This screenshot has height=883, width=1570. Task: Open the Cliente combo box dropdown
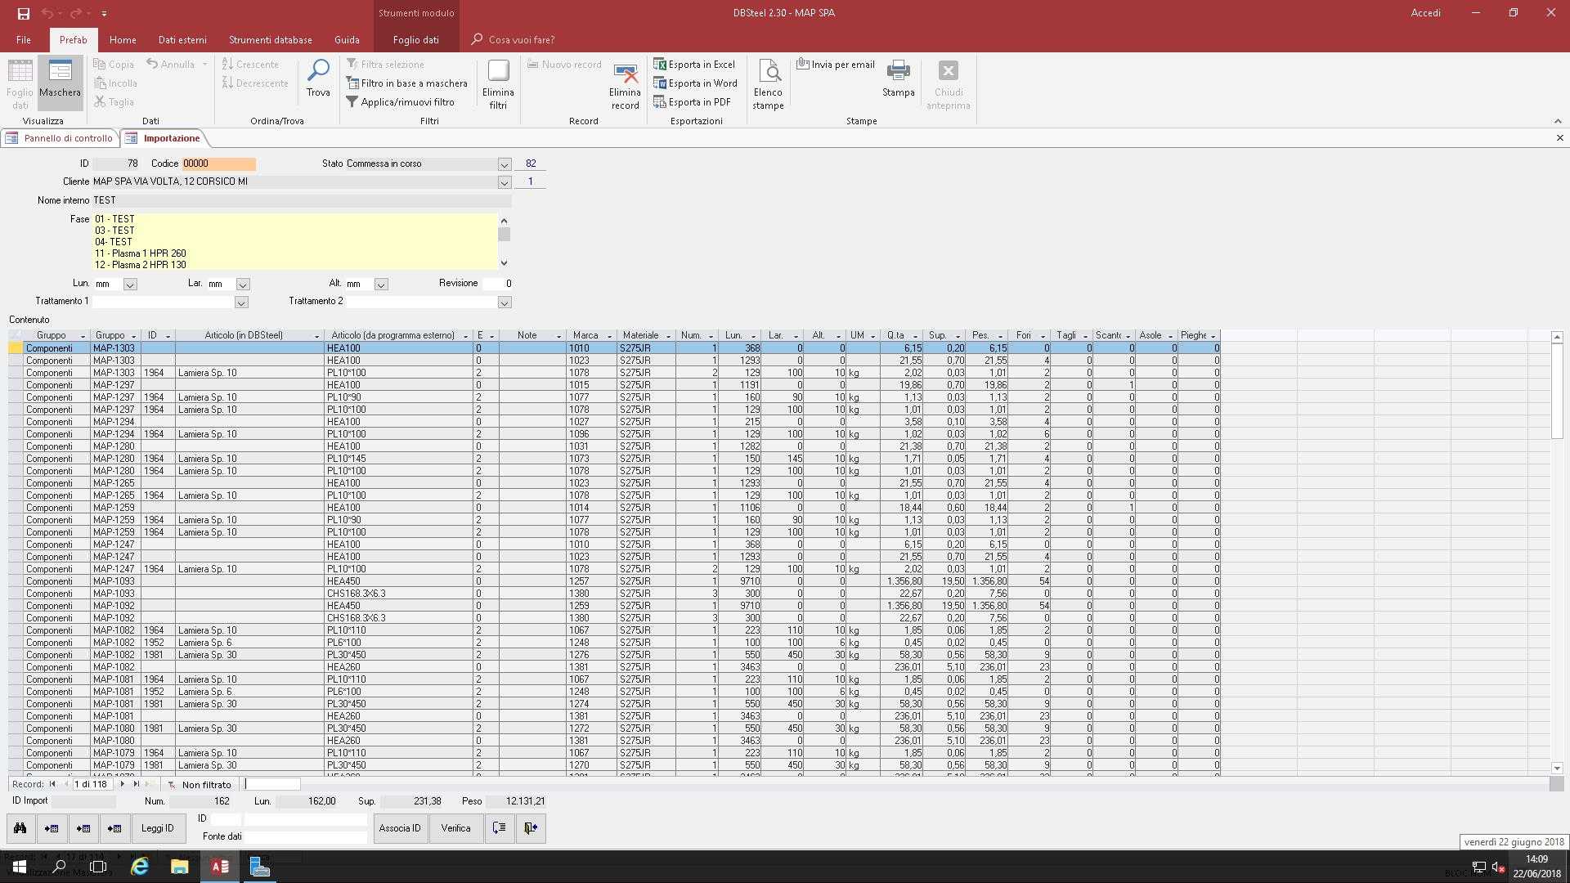[505, 182]
